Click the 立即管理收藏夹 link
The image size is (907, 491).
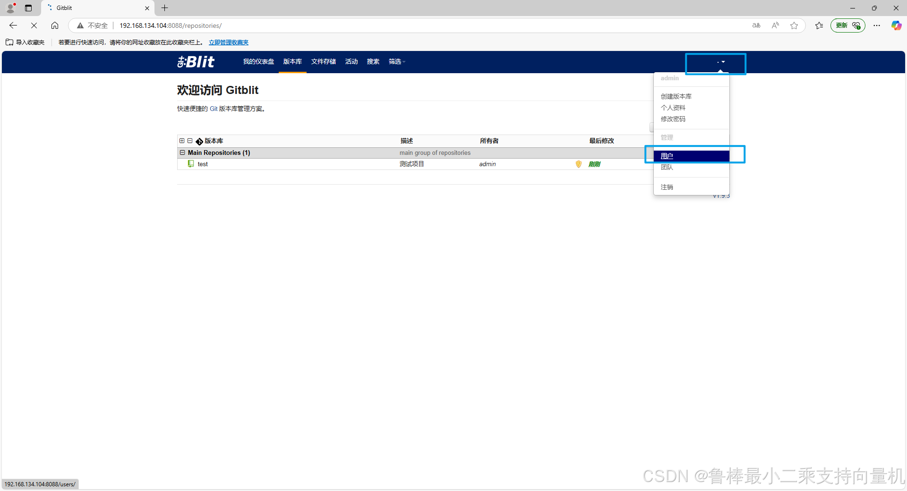pyautogui.click(x=229, y=42)
